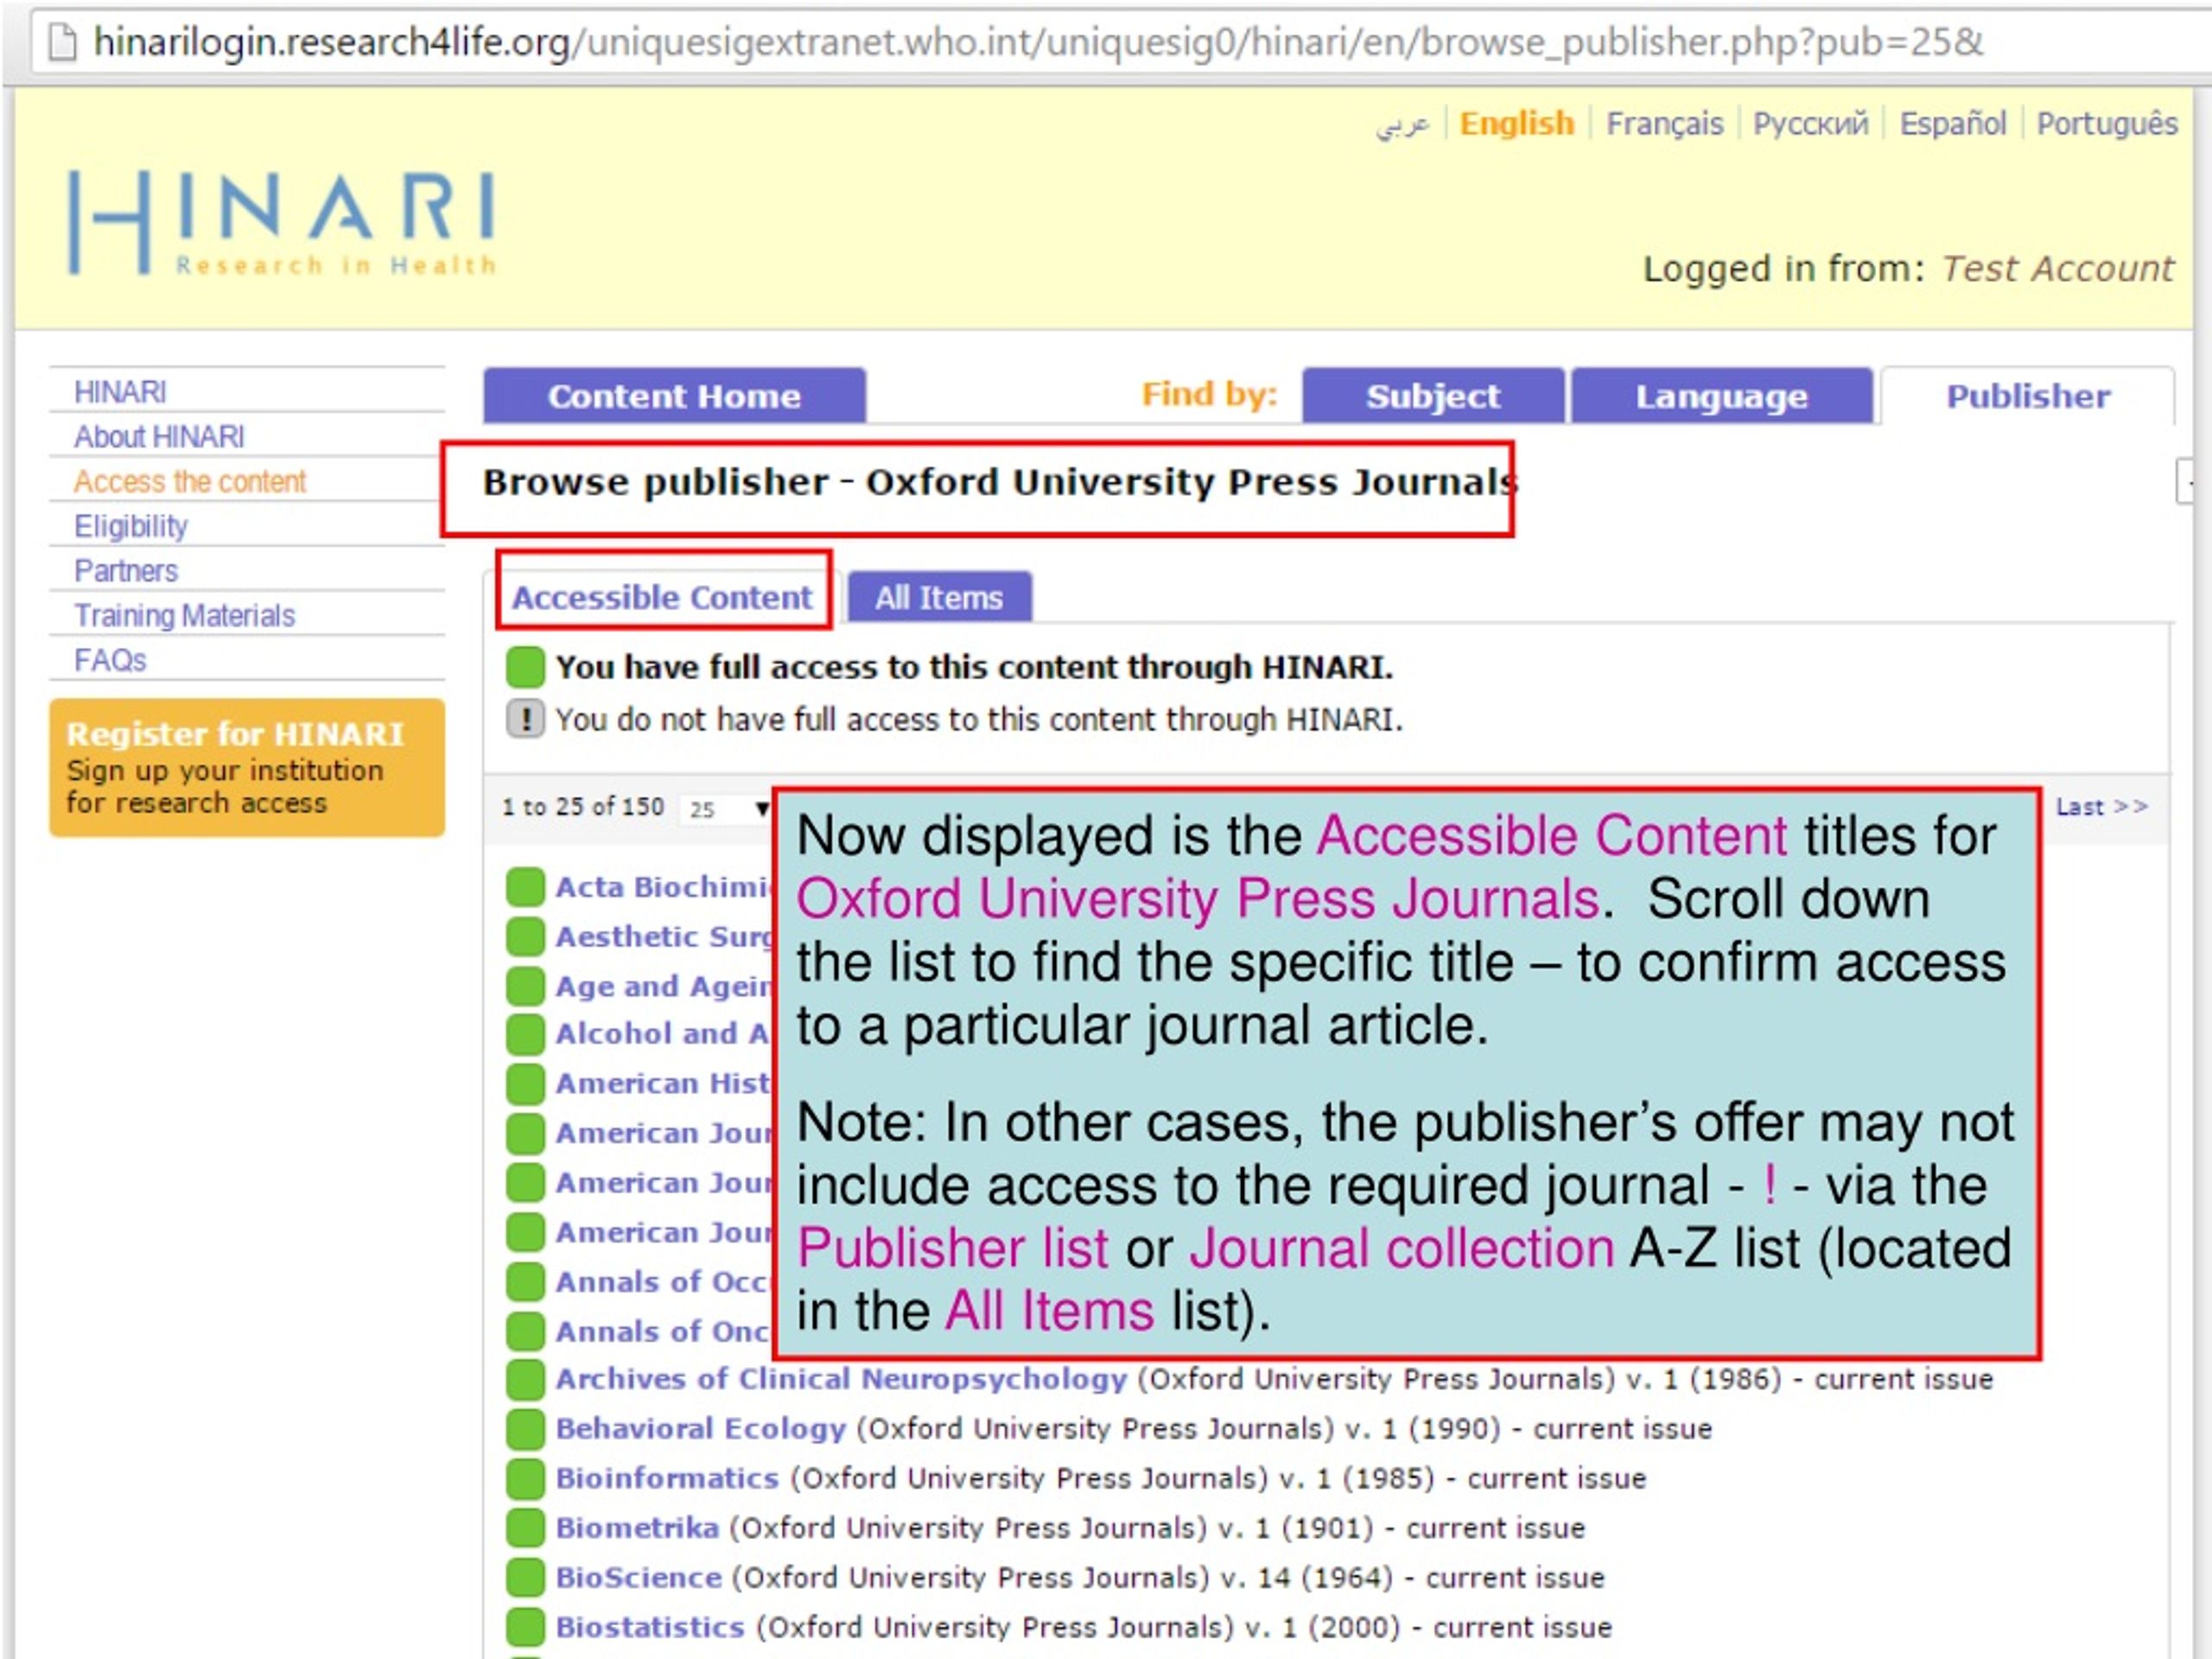Open Biometrika journal link

[637, 1528]
